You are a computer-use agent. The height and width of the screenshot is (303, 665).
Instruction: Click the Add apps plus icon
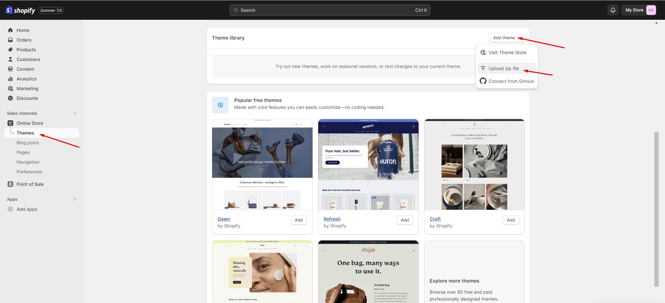(x=10, y=209)
